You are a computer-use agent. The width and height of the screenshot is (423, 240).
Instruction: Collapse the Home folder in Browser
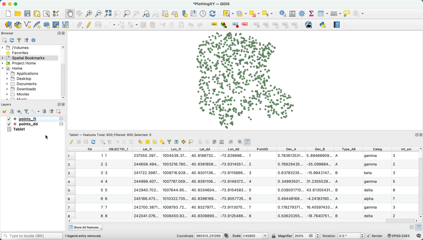[3, 68]
